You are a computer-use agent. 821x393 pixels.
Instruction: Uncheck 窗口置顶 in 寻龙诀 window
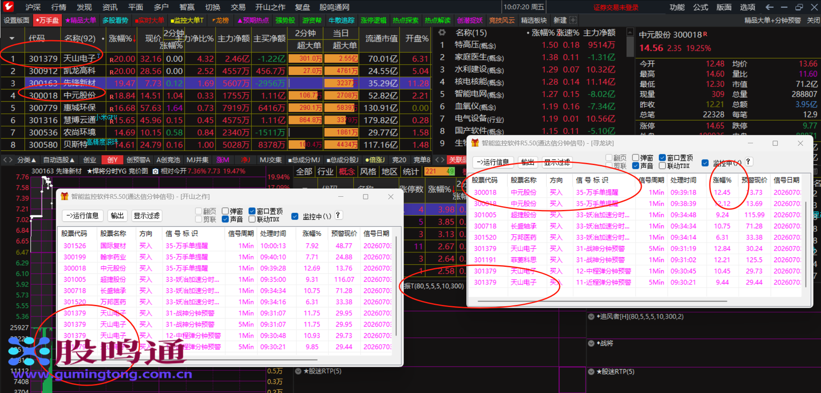[662, 158]
